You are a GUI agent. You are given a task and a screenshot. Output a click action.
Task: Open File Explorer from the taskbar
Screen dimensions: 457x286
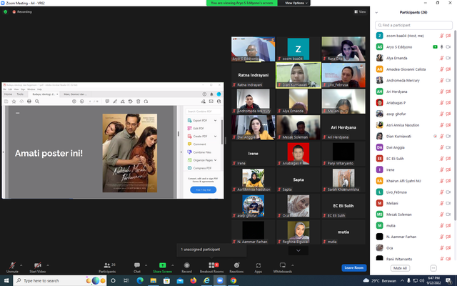point(154,280)
